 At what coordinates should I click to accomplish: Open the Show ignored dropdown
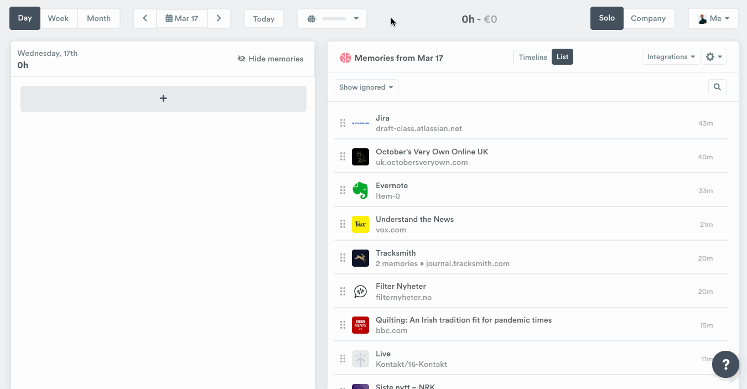tap(366, 87)
